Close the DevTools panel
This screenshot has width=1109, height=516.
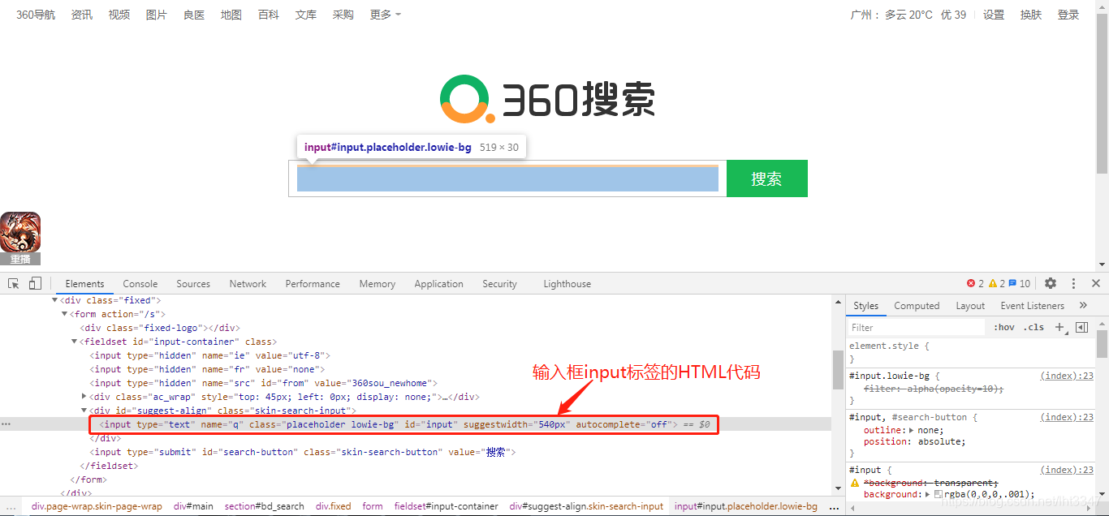point(1096,283)
